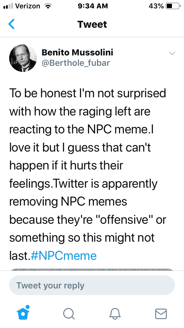Tap the 9:34 AM clock
Viewport: 184px width, 328px height.
tap(93, 6)
